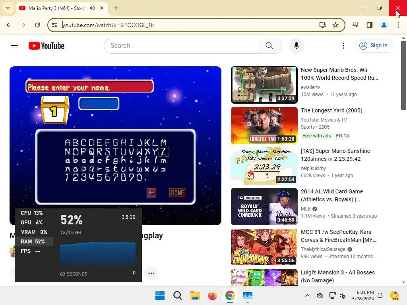Select CPU row in performance overlay
Screen dimensions: 407x305
(34, 213)
